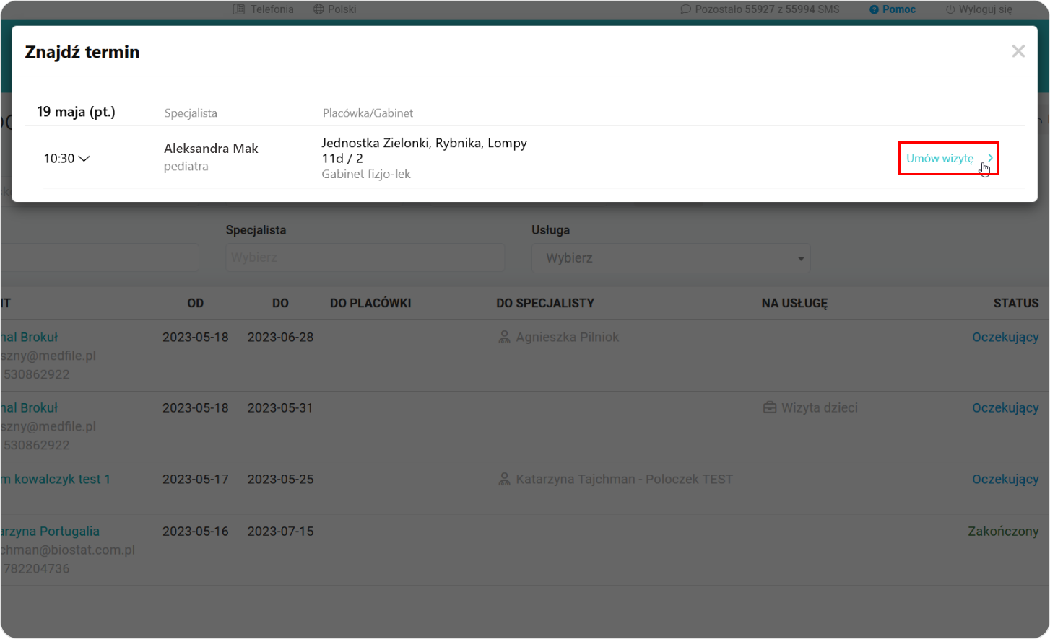This screenshot has width=1050, height=639.
Task: Click the Specjalista Wybierz input field
Action: coord(365,257)
